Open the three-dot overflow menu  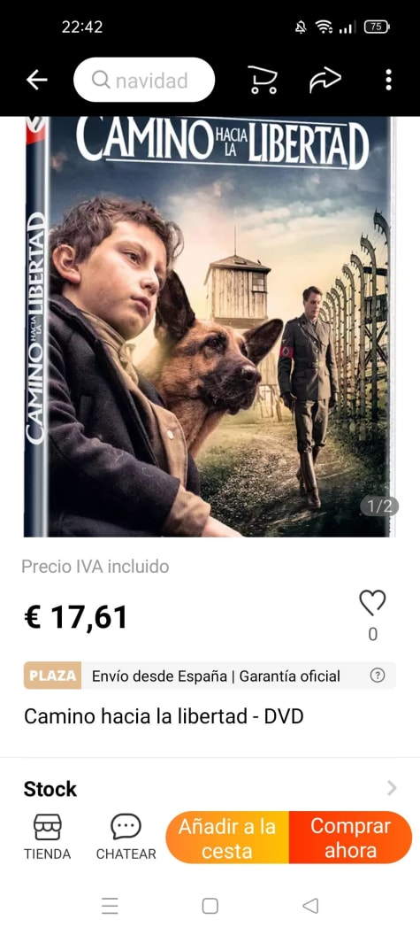pyautogui.click(x=388, y=80)
